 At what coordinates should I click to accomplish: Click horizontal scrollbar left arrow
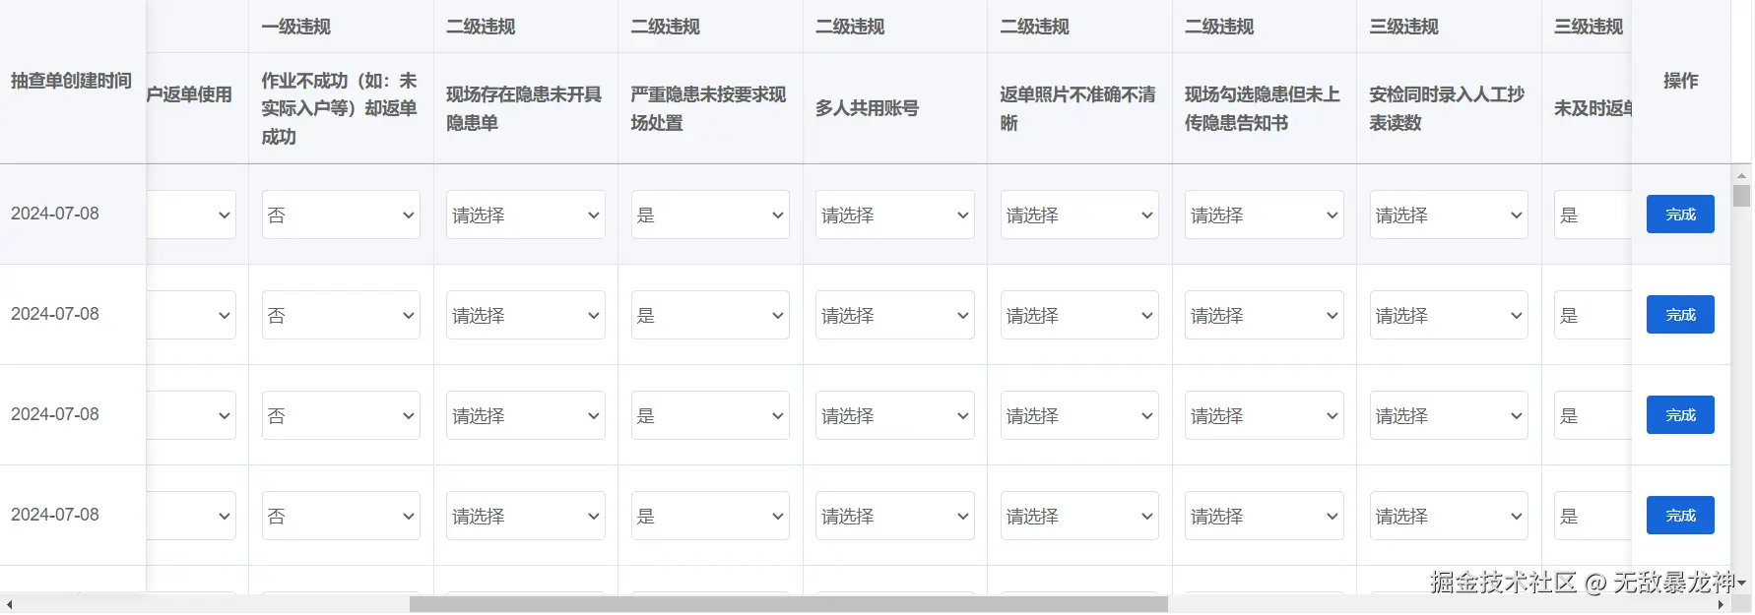point(9,604)
